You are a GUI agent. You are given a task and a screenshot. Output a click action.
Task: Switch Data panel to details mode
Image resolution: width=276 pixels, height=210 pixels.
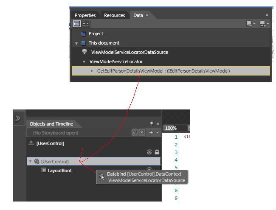[x=86, y=24]
